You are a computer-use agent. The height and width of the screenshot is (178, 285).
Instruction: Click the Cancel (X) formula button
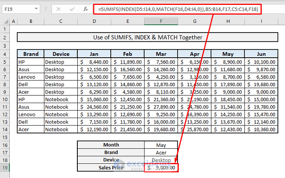59,9
